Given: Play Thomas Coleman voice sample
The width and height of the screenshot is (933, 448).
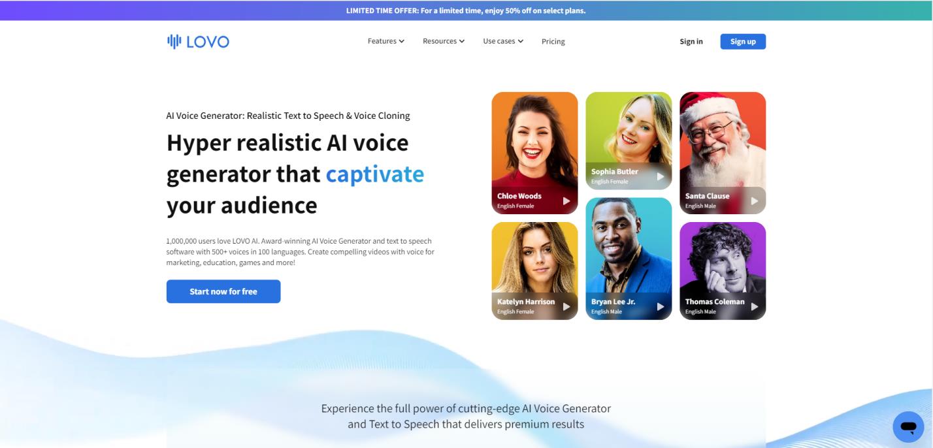Looking at the screenshot, I should [755, 306].
